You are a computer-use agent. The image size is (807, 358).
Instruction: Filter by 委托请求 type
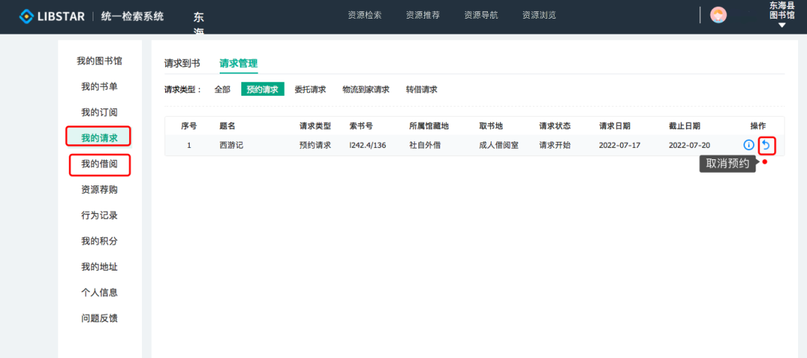click(310, 90)
